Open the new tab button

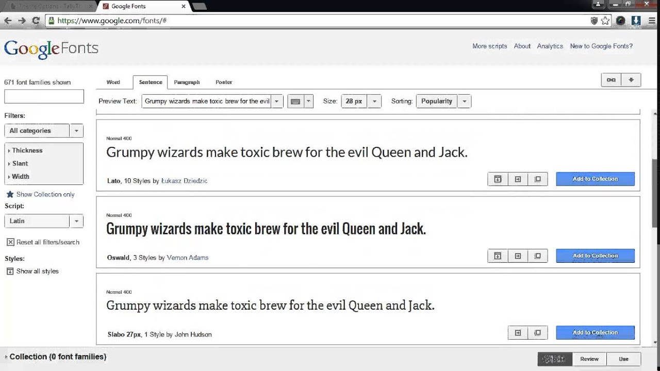tap(199, 6)
